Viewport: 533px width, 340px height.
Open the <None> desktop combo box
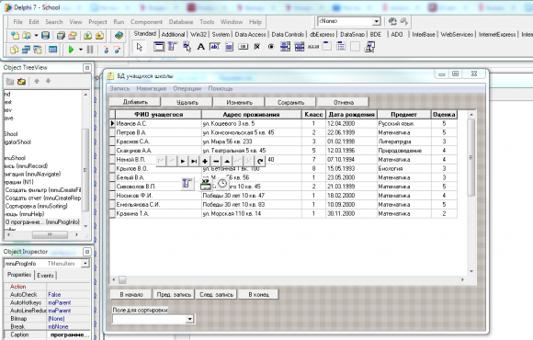tap(376, 21)
